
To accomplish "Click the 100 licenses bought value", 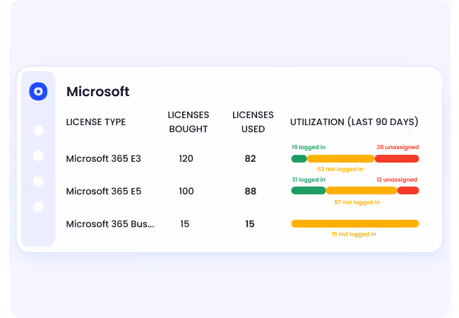I will [186, 192].
